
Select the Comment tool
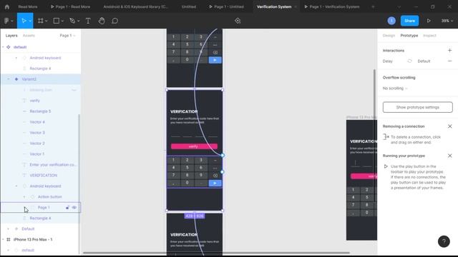(114, 21)
